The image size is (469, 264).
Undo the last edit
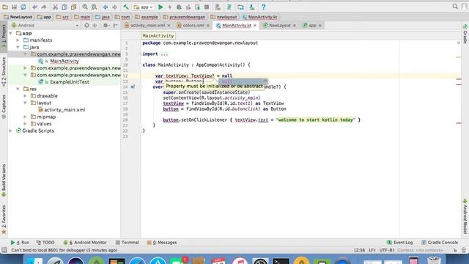pos(34,7)
